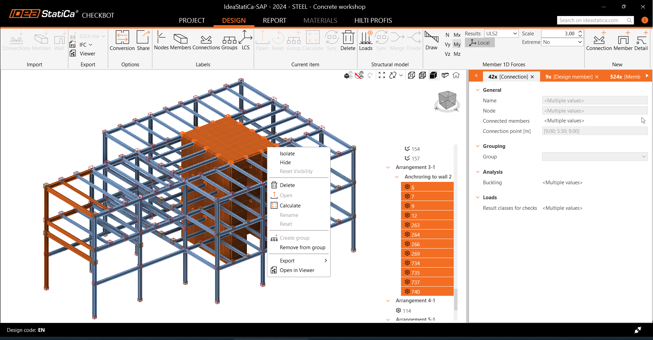Show LCS labels with the LCS icon

(x=246, y=38)
